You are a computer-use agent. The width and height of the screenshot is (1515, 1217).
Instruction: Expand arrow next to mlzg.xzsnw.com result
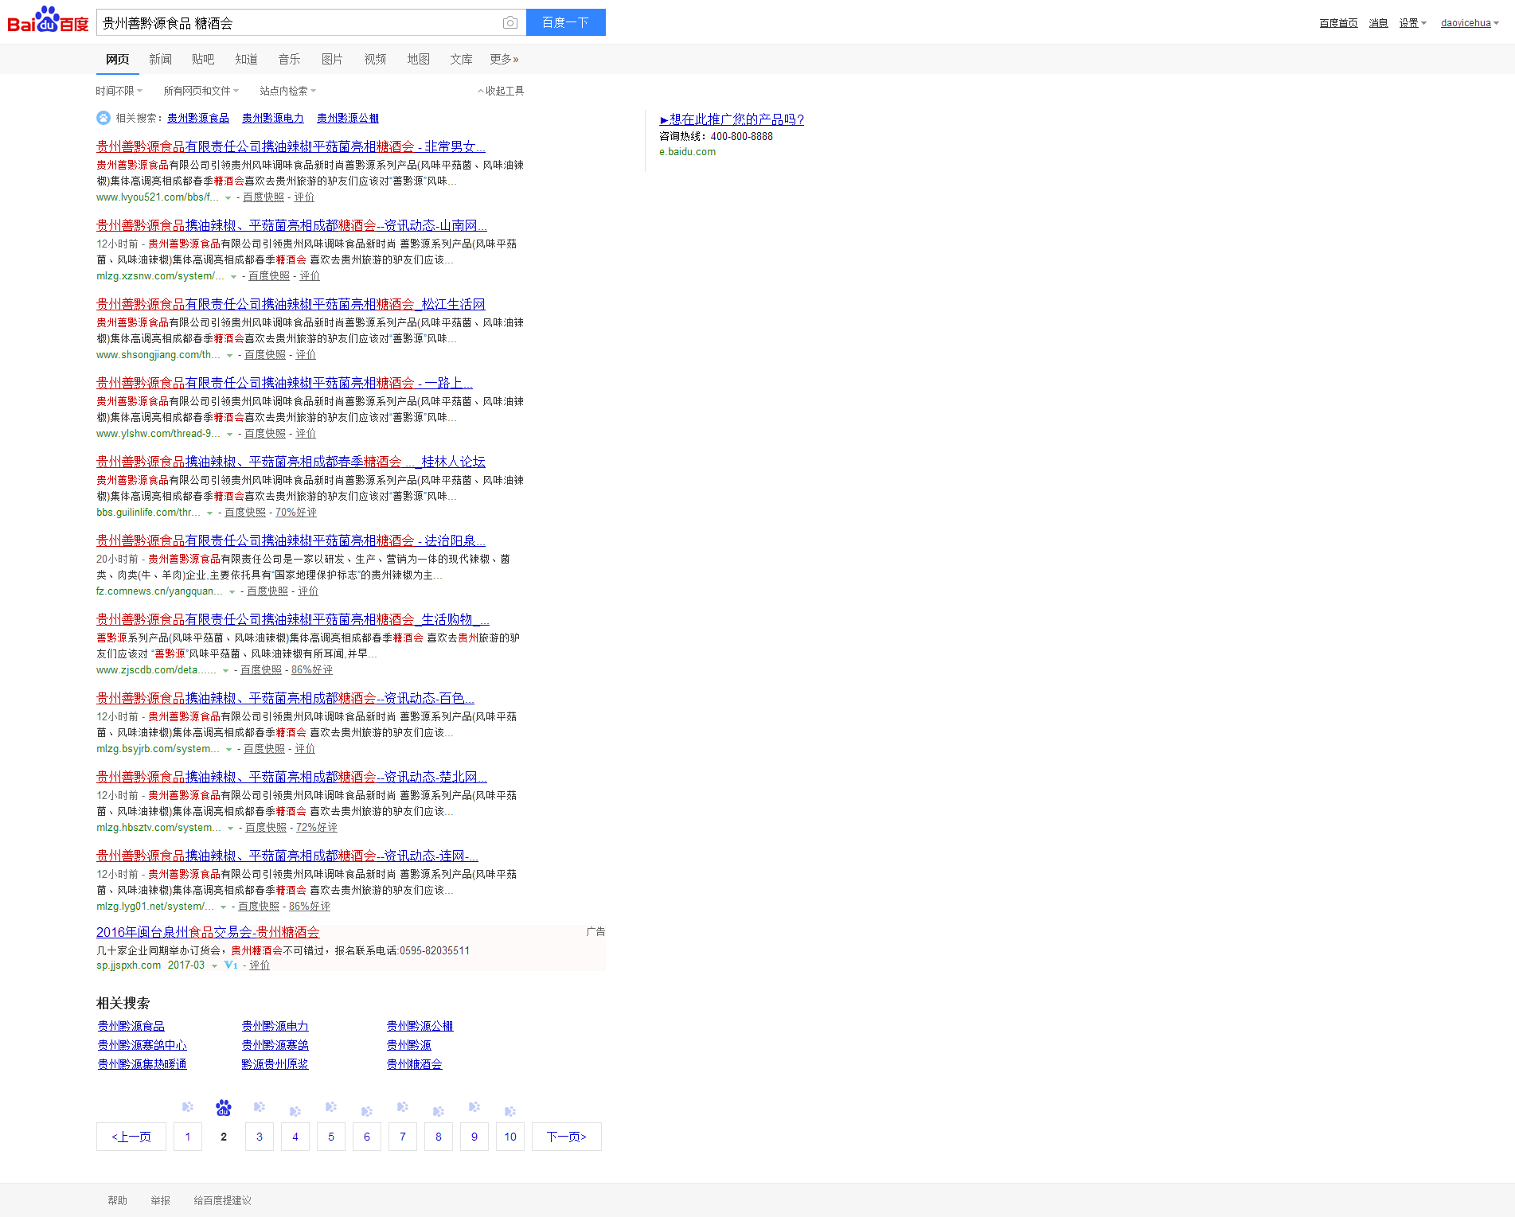pos(233,277)
